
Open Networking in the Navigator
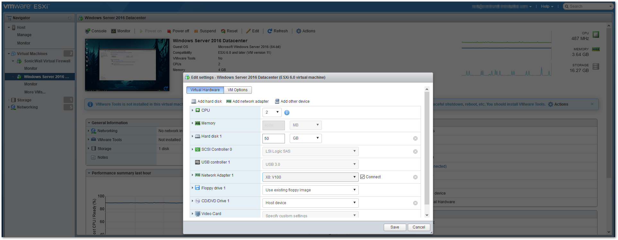click(27, 107)
